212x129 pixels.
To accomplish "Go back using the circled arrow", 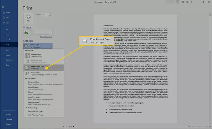I will pos(4,7).
